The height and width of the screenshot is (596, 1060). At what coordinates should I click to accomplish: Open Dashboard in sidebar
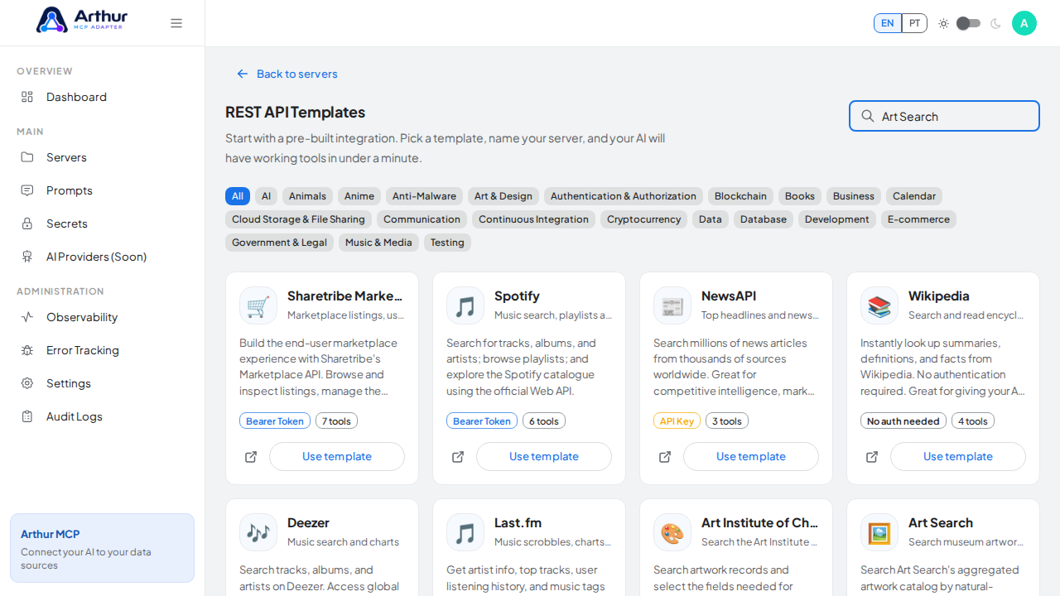[103, 97]
